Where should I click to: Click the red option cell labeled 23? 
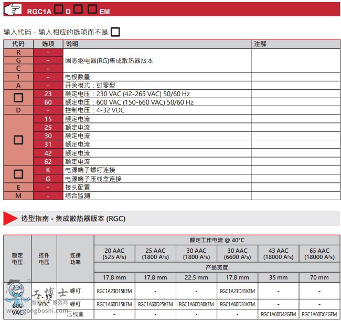click(x=48, y=94)
